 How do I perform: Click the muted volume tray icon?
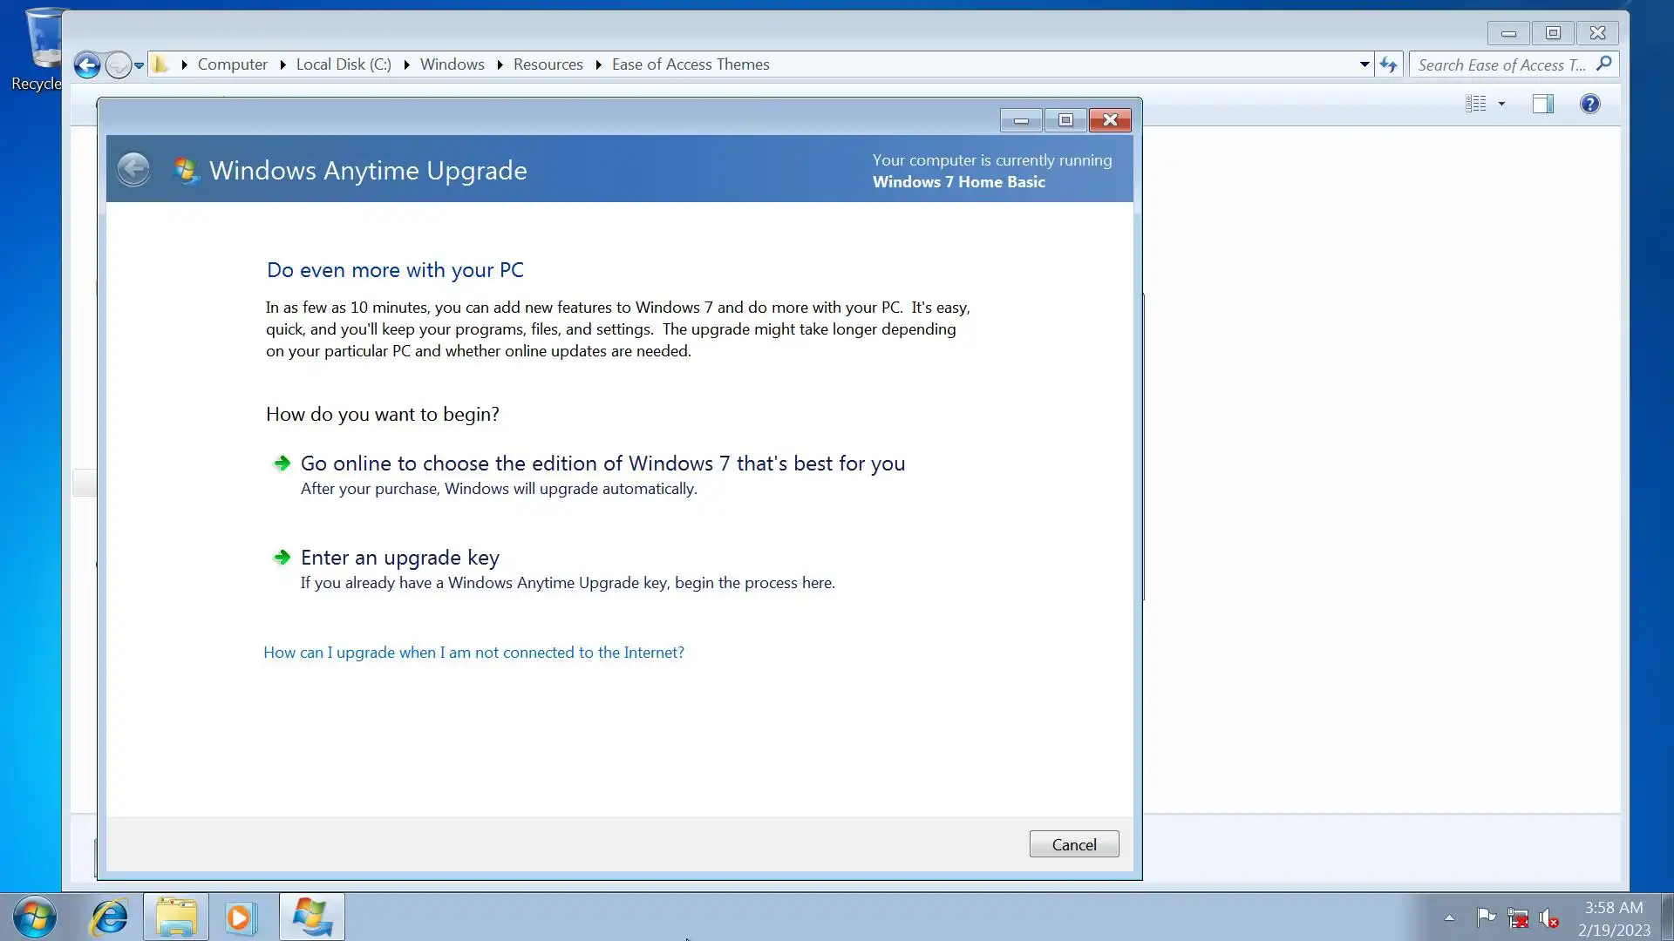coord(1548,918)
